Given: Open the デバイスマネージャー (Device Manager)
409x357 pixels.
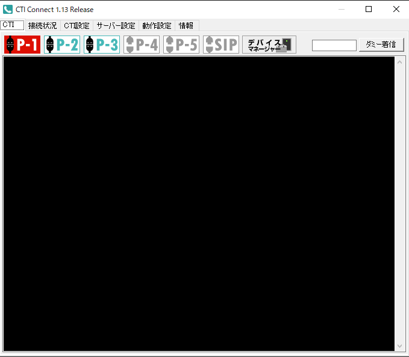Looking at the screenshot, I should coord(269,45).
